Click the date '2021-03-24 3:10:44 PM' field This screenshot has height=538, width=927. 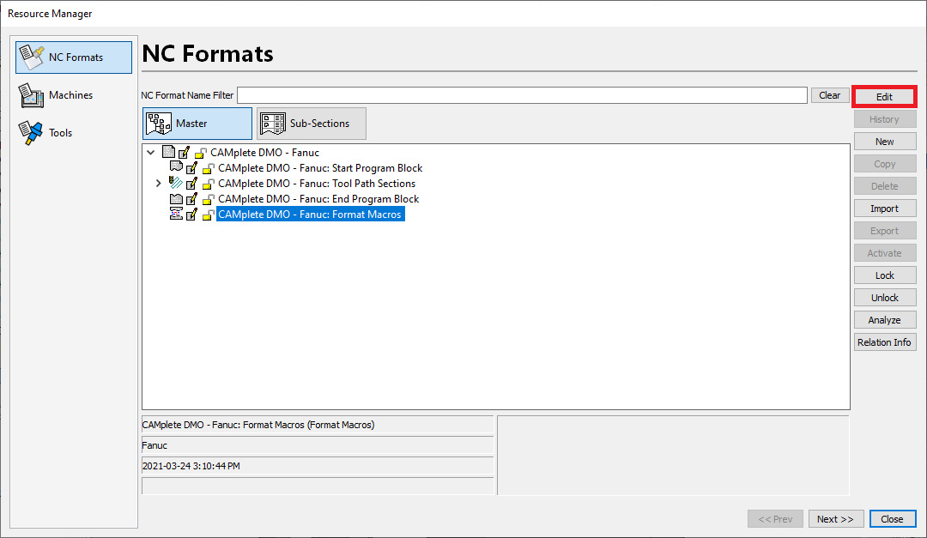318,466
